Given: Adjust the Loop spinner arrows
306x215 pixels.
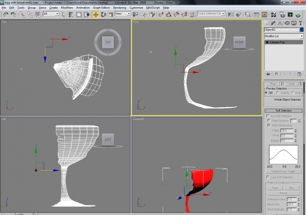Looking at the screenshot, I should click(x=300, y=84).
